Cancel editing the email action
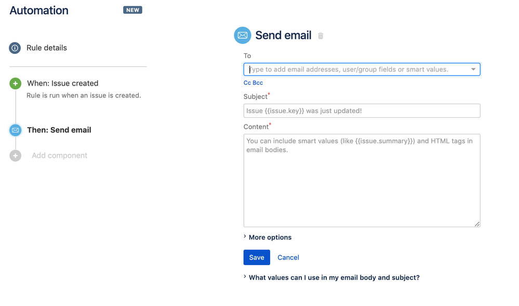Image resolution: width=519 pixels, height=306 pixels. tap(288, 257)
